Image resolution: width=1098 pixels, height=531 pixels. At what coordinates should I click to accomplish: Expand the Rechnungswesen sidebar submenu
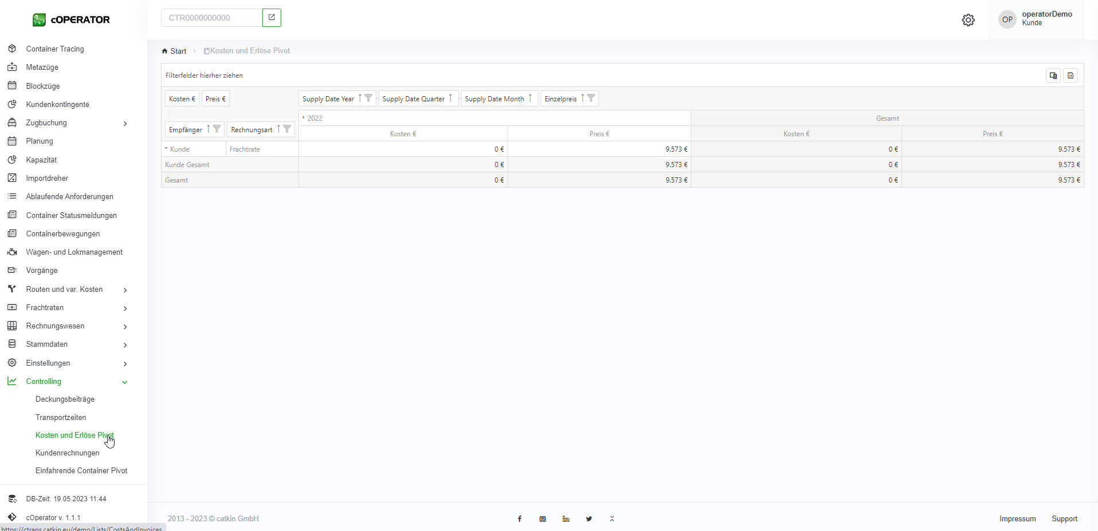[x=125, y=326]
